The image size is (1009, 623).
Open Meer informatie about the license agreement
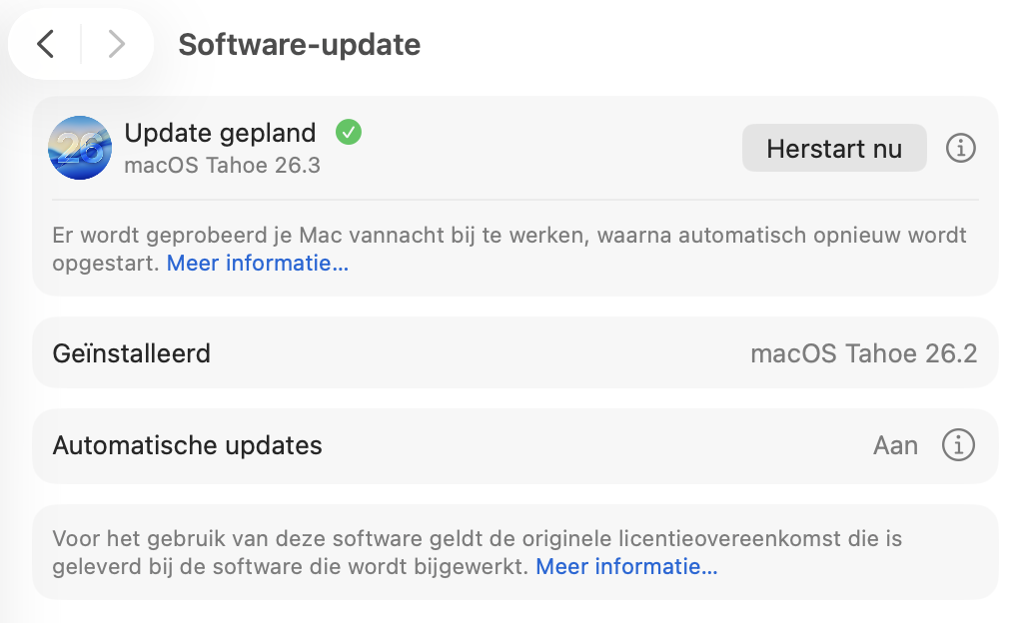(626, 565)
